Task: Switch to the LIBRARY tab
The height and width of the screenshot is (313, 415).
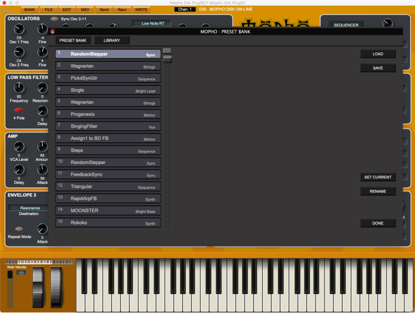Action: (x=112, y=40)
